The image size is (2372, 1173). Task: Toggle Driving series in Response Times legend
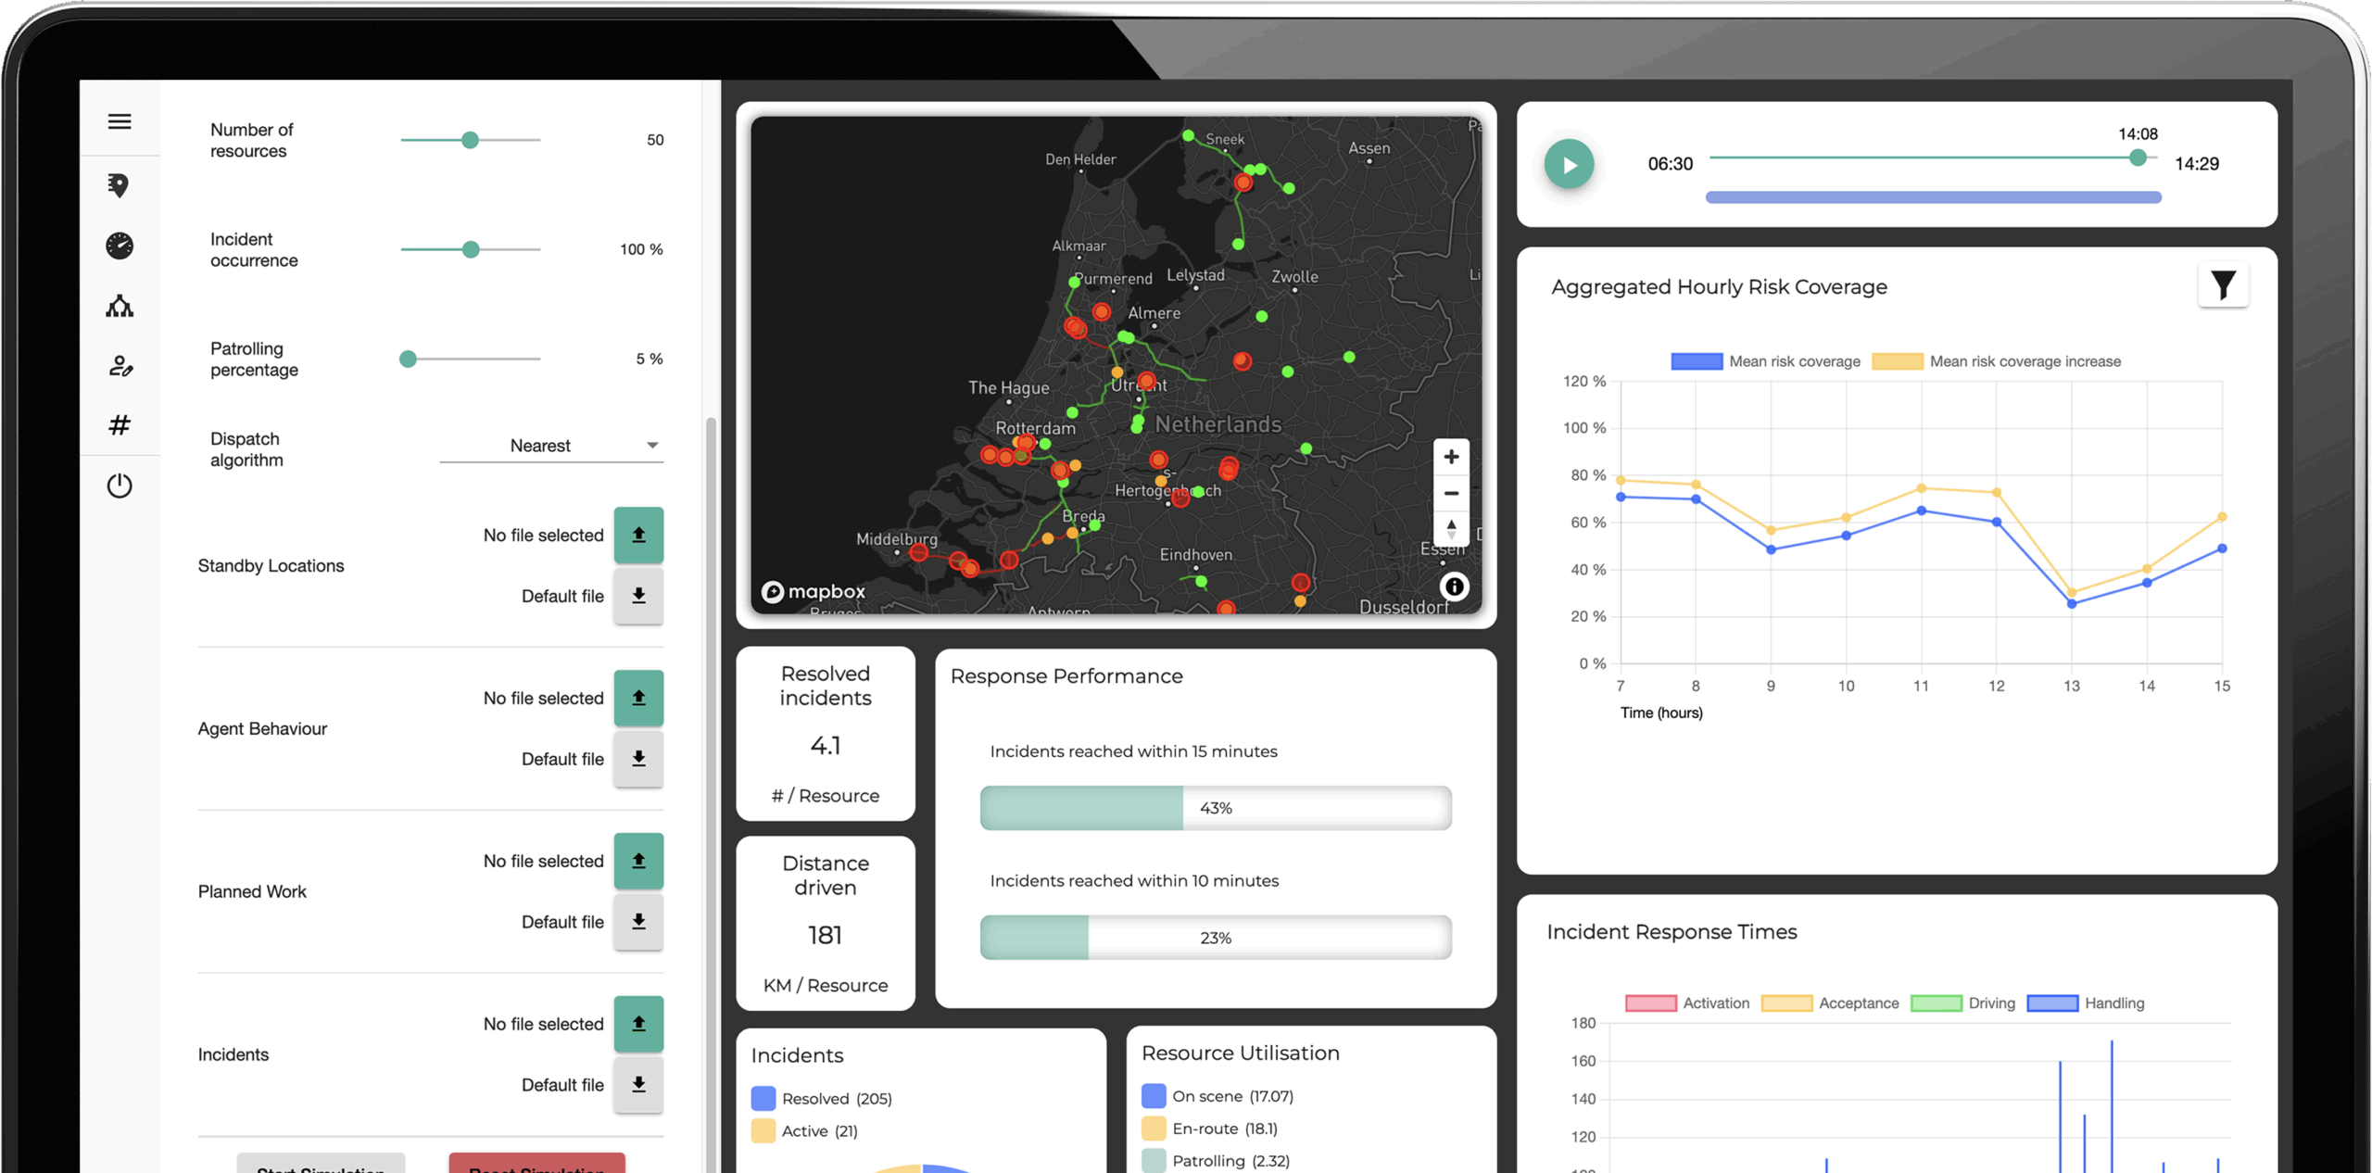coord(1962,1003)
